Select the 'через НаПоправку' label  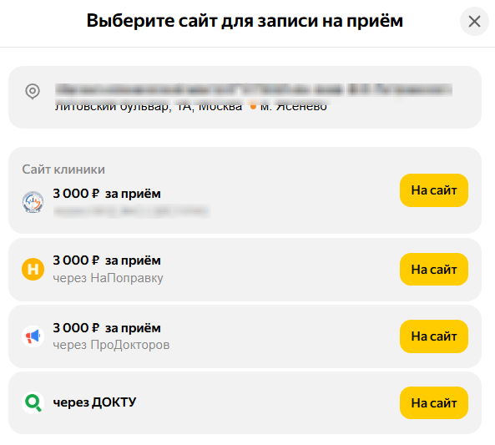[x=108, y=278]
